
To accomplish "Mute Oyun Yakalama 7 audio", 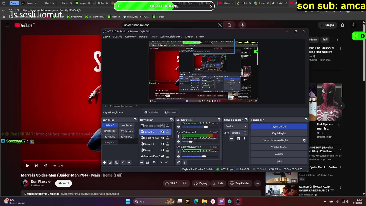I will point(179,142).
